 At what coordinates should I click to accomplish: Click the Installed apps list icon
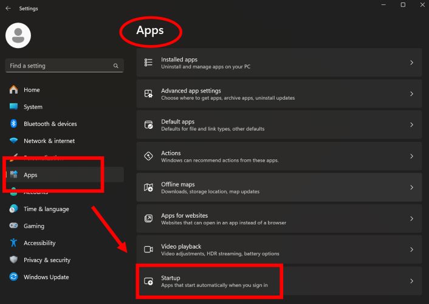coord(148,63)
